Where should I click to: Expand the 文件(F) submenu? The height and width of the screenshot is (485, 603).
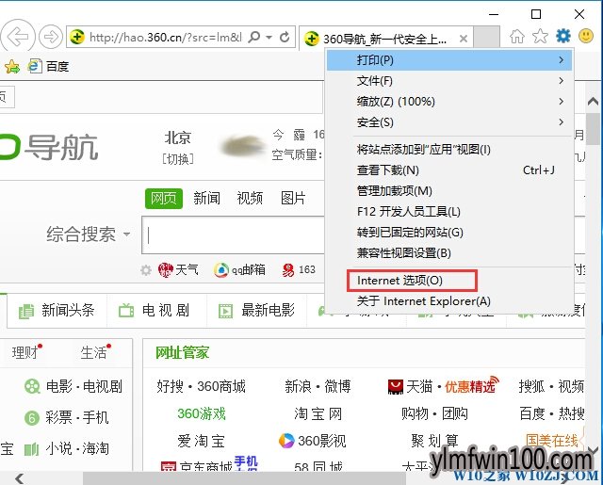[449, 81]
